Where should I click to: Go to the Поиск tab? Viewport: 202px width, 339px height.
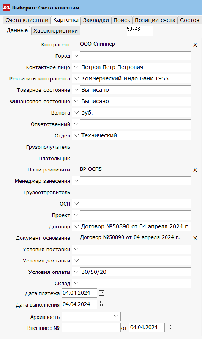122,20
